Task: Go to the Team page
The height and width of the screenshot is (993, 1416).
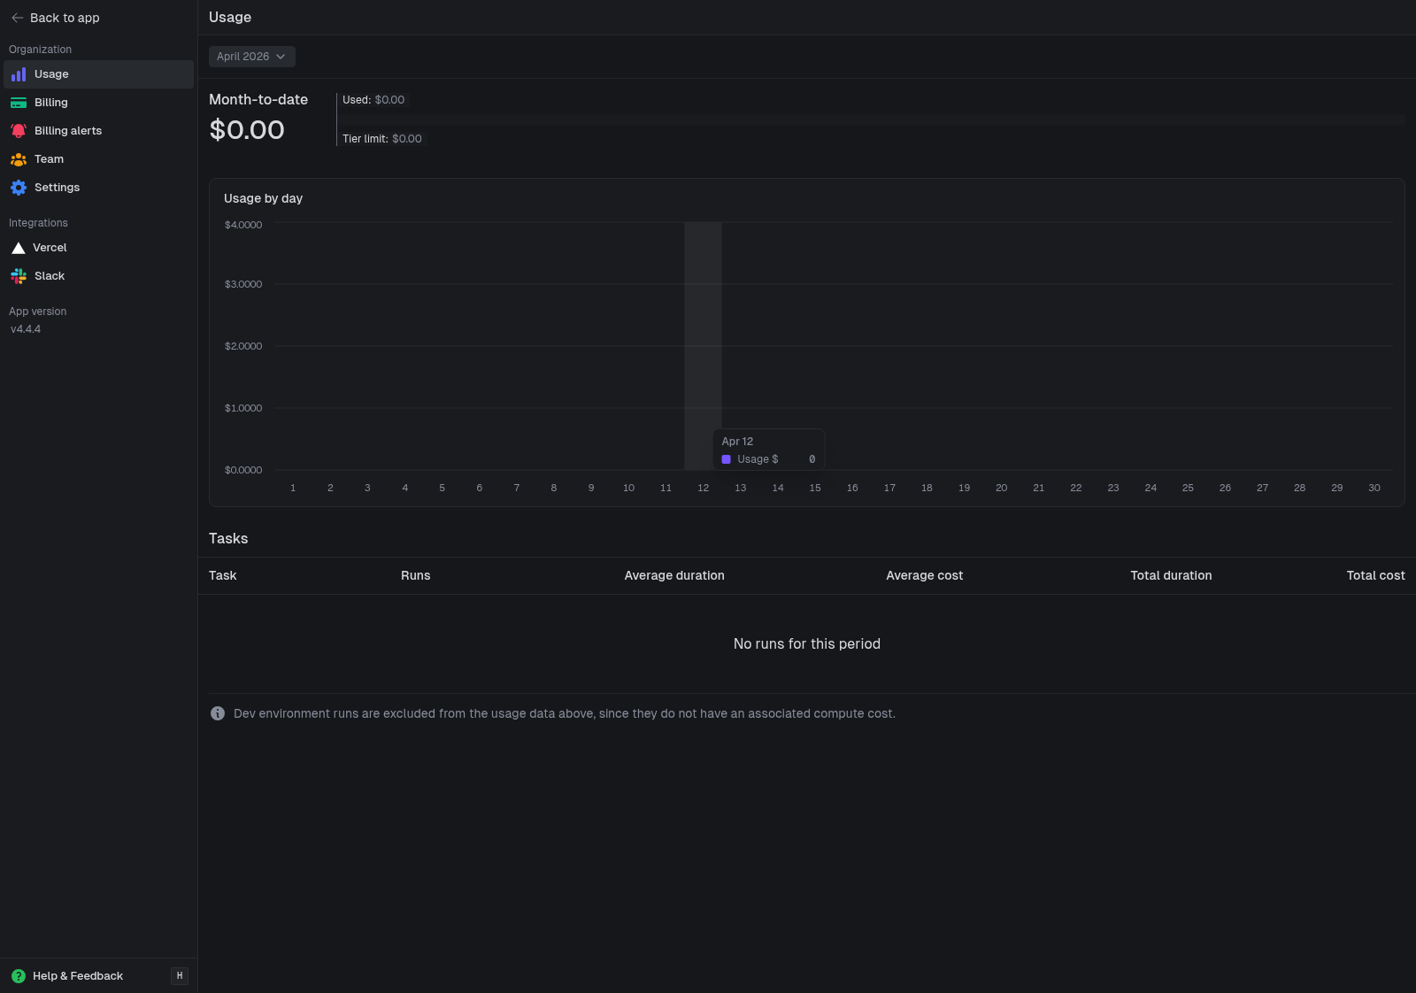Action: (50, 159)
